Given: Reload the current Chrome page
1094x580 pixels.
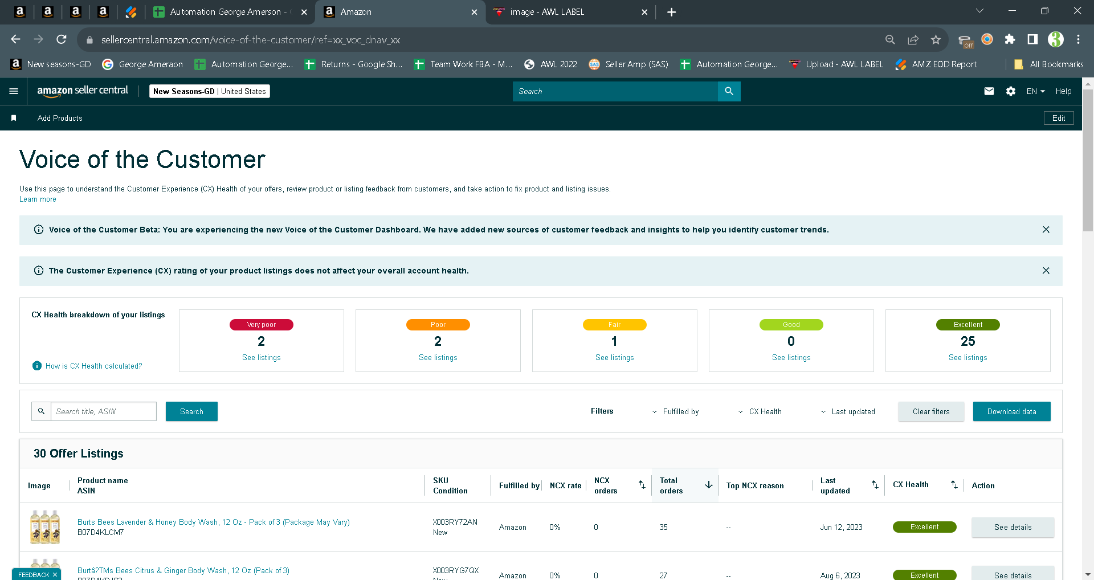Looking at the screenshot, I should 62,39.
